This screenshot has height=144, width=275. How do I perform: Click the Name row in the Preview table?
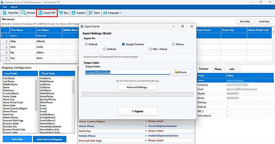235,80
